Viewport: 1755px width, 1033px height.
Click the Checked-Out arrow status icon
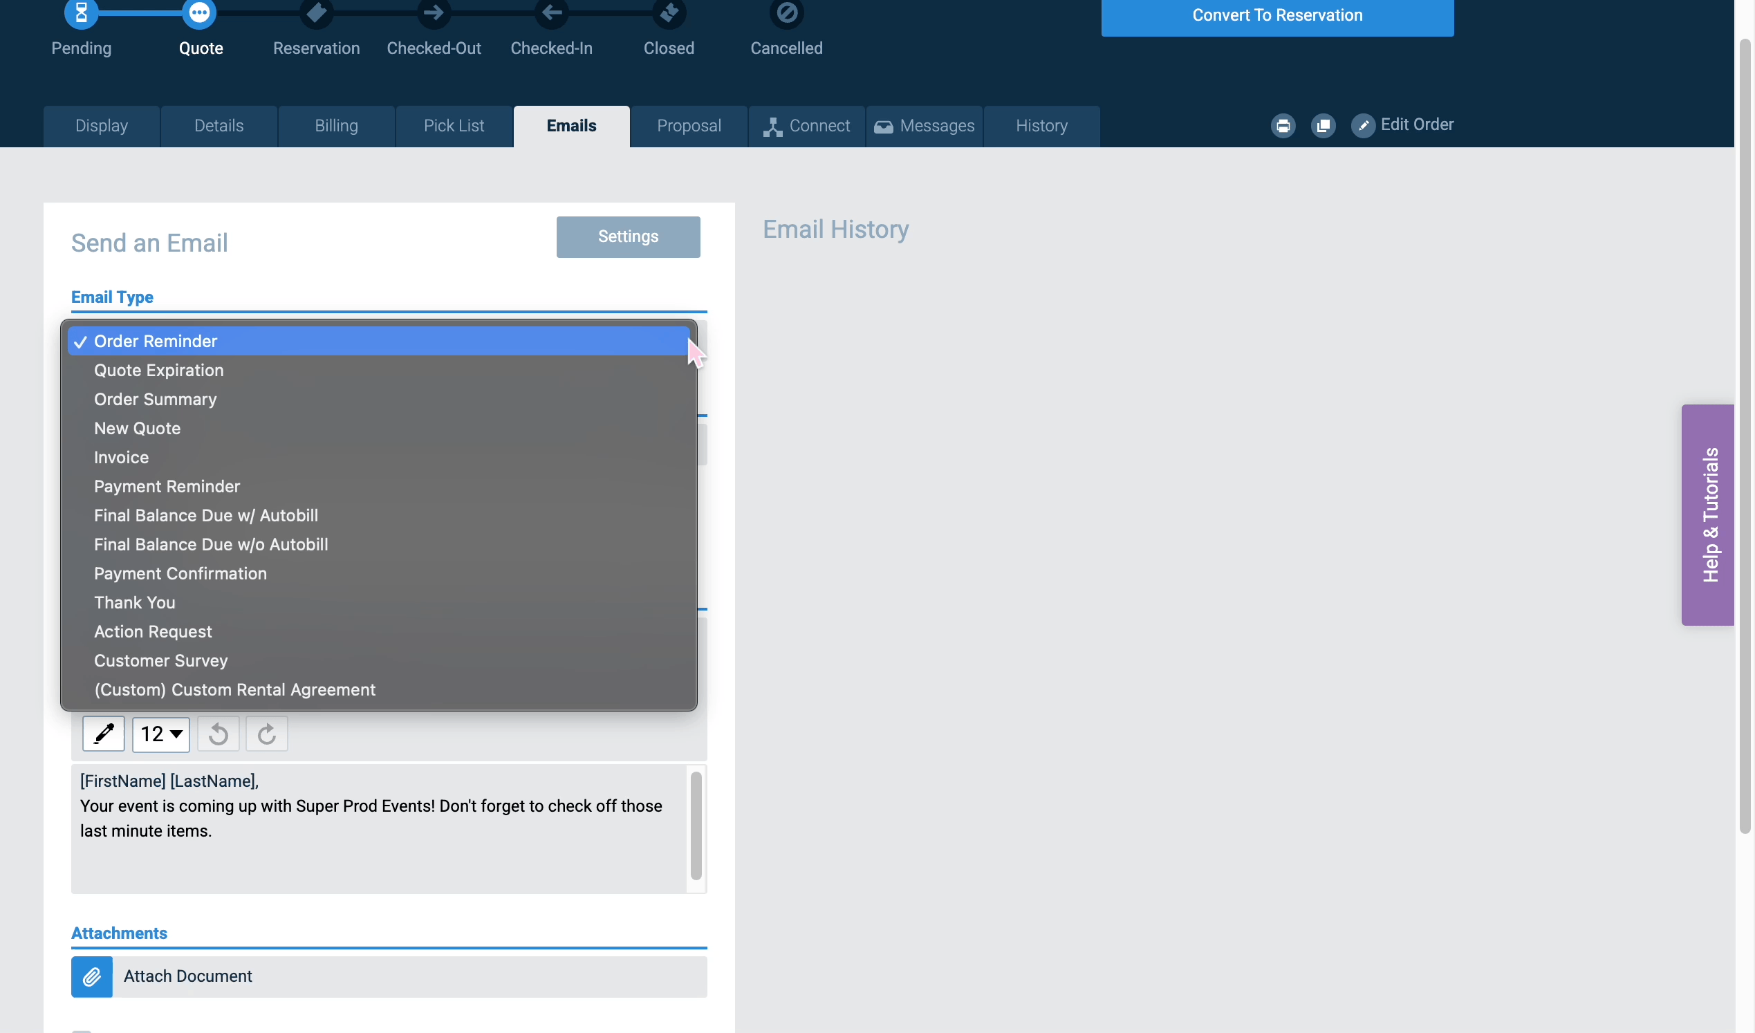(434, 12)
